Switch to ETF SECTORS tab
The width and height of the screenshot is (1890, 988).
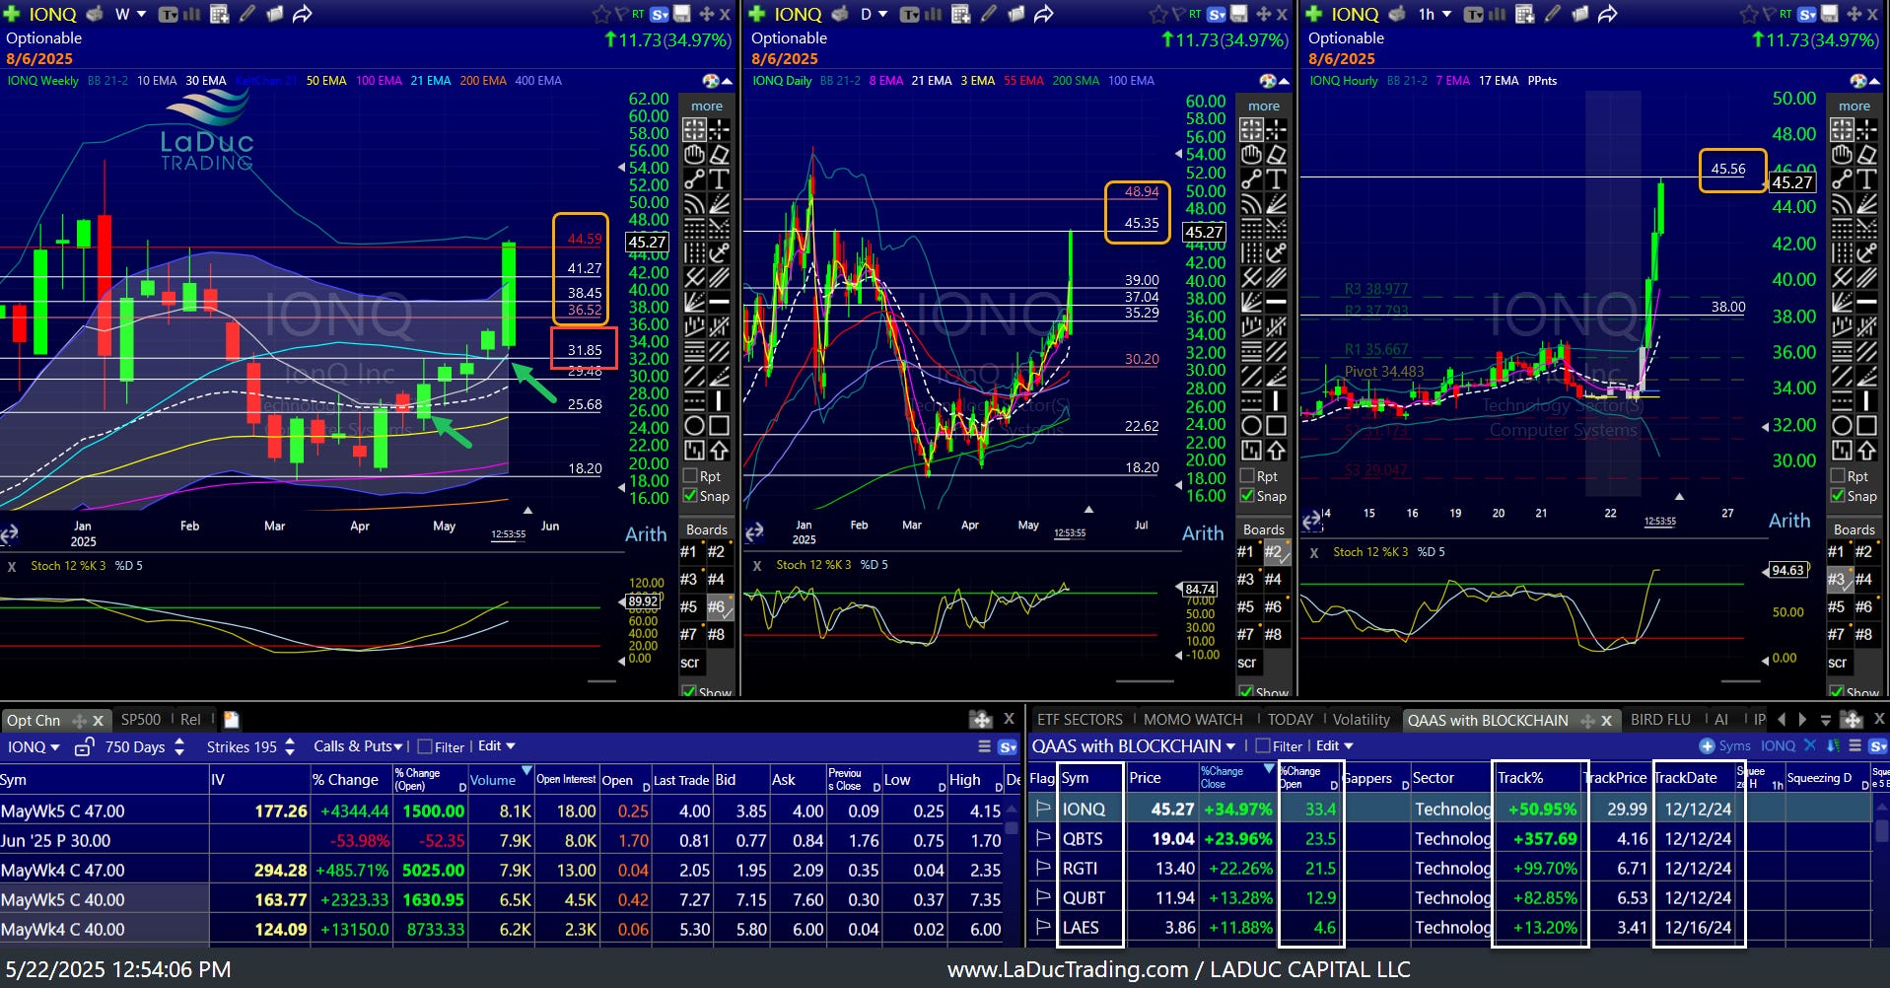click(x=1080, y=720)
